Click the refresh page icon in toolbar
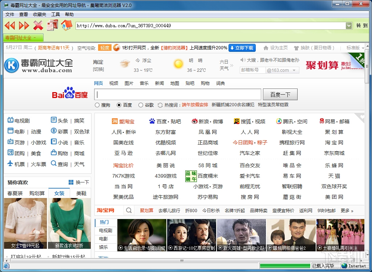 52,25
